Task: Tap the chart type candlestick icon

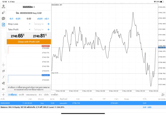Action: pyautogui.click(x=3, y=71)
